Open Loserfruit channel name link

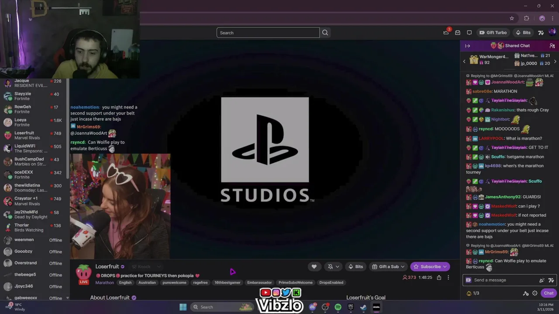coord(107,266)
